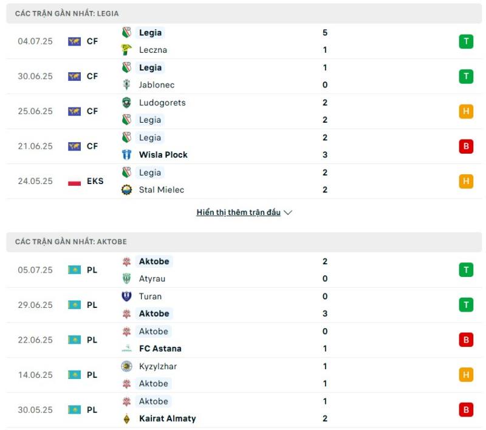Image resolution: width=486 pixels, height=430 pixels.
Task: Click the Turan shield logo
Action: [126, 296]
